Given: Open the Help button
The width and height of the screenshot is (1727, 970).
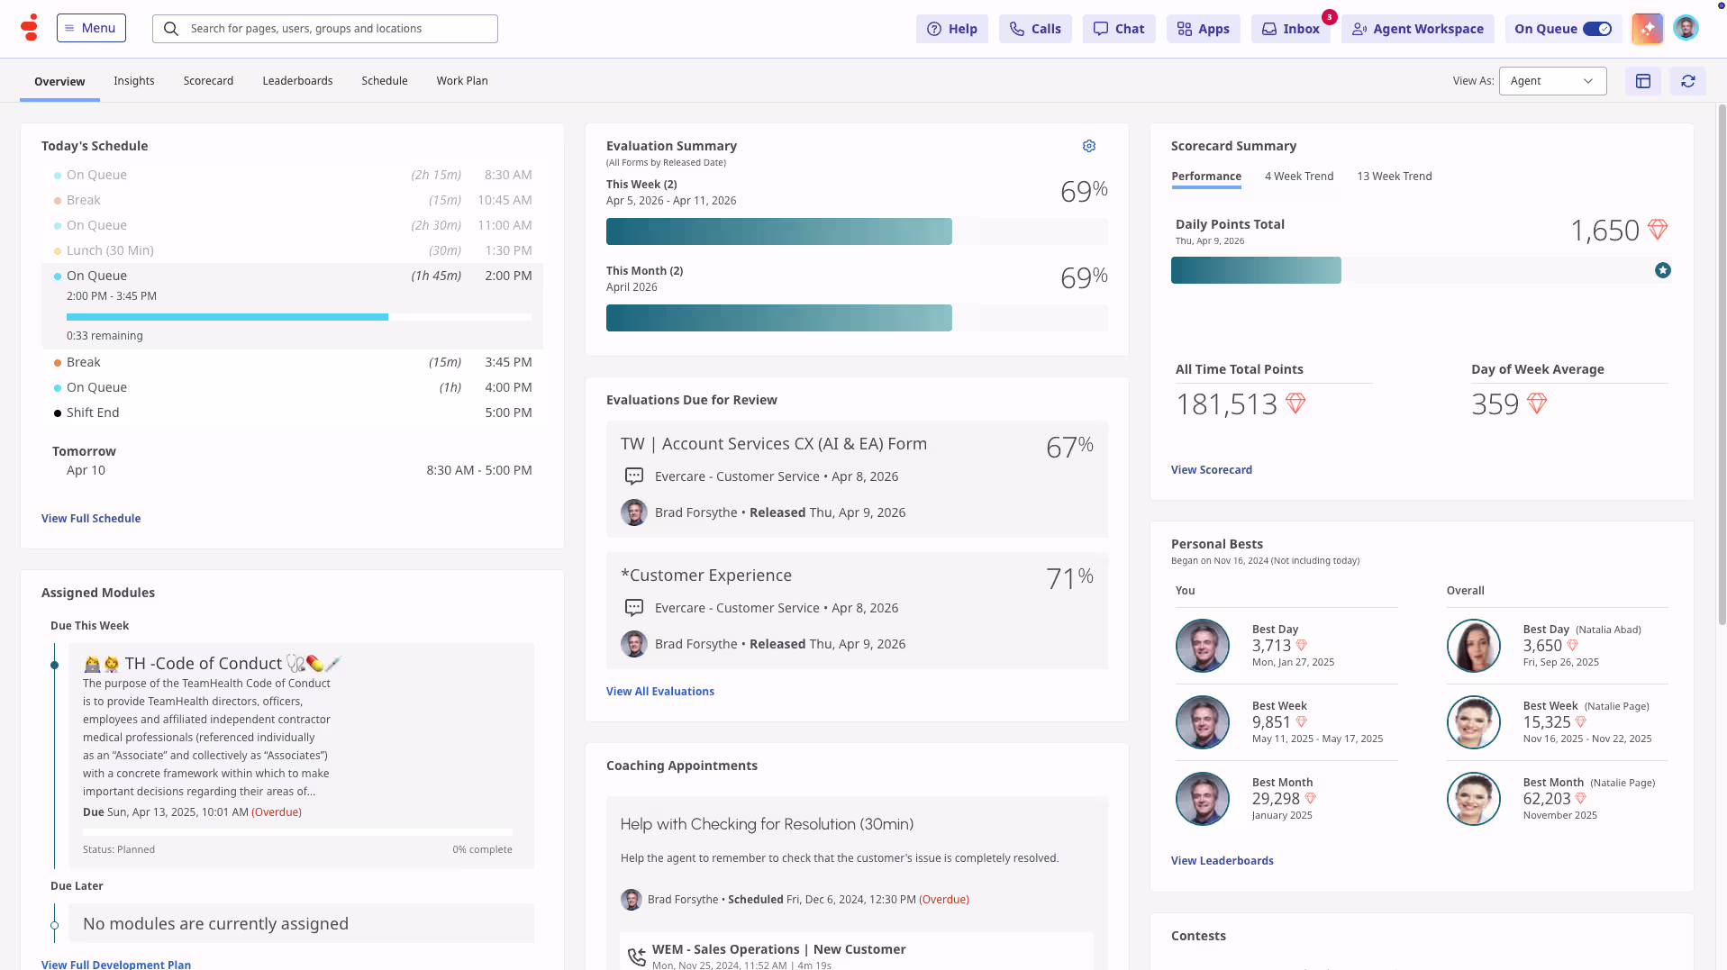Looking at the screenshot, I should click(x=952, y=29).
